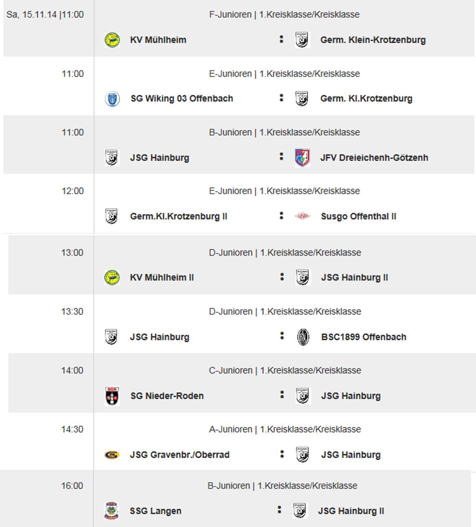Screen dimensions: 476x527
Task: Click the KV Mühlheim club crest at 11:00
Action: tap(112, 40)
